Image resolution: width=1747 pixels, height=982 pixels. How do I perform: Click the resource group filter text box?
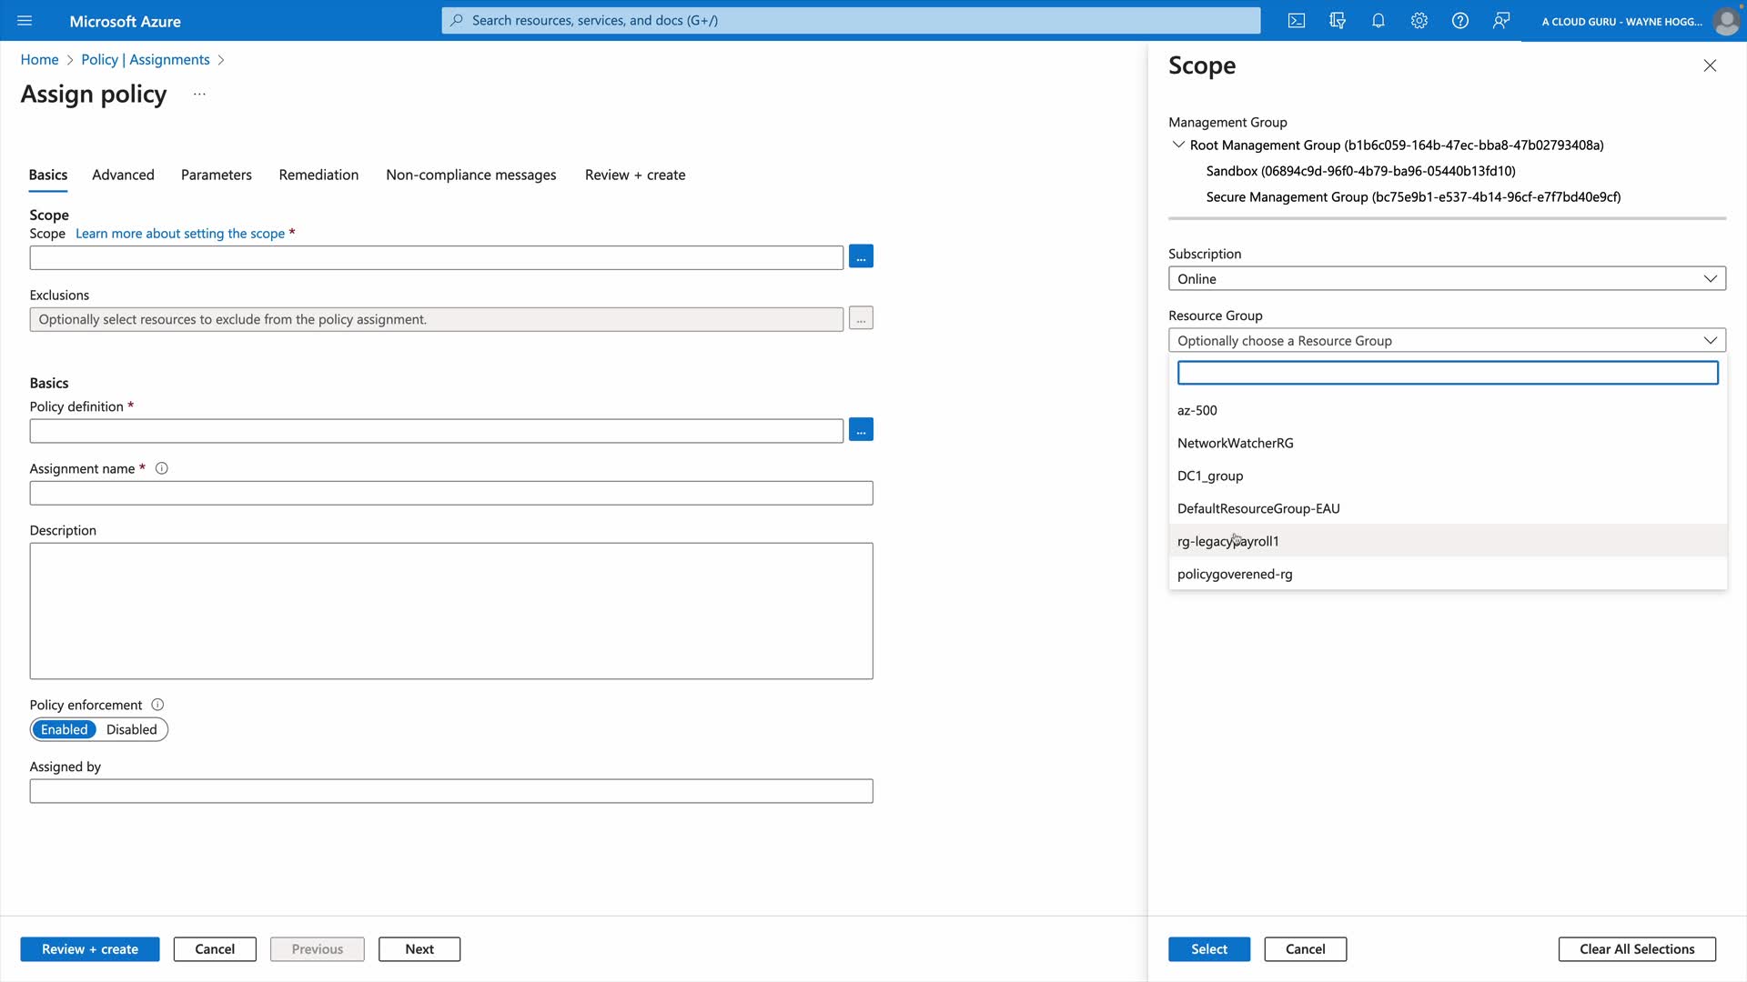coord(1447,373)
